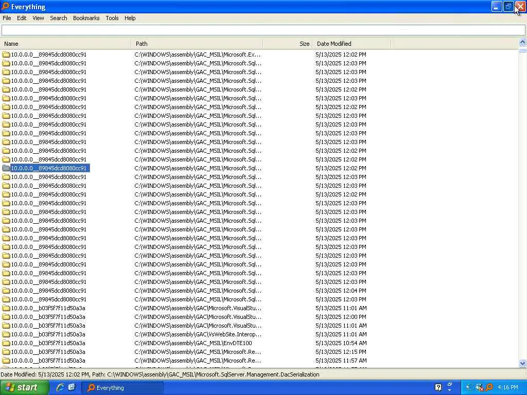Image resolution: width=527 pixels, height=395 pixels.
Task: Click second quick launch icon beside Internet Explorer
Action: click(x=72, y=388)
